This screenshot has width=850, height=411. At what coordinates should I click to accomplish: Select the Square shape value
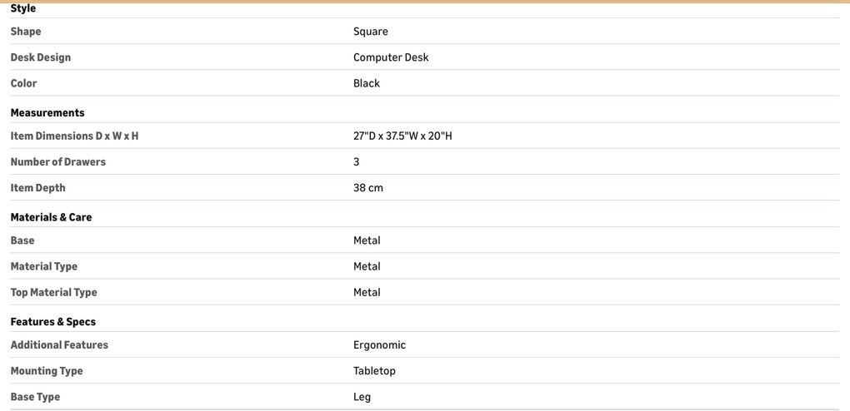(x=371, y=32)
